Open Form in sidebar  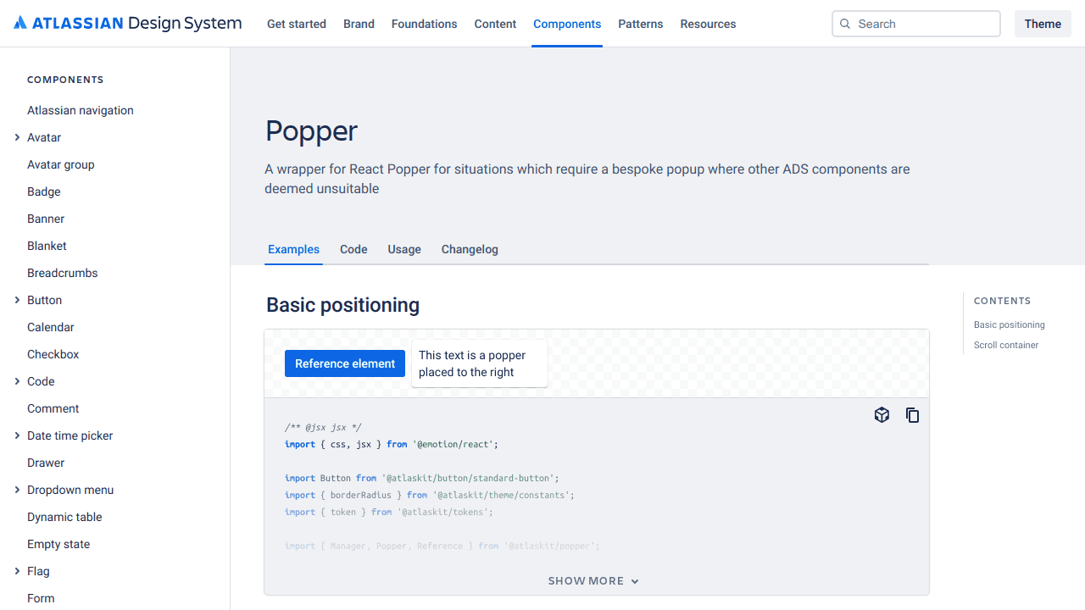pyautogui.click(x=41, y=598)
